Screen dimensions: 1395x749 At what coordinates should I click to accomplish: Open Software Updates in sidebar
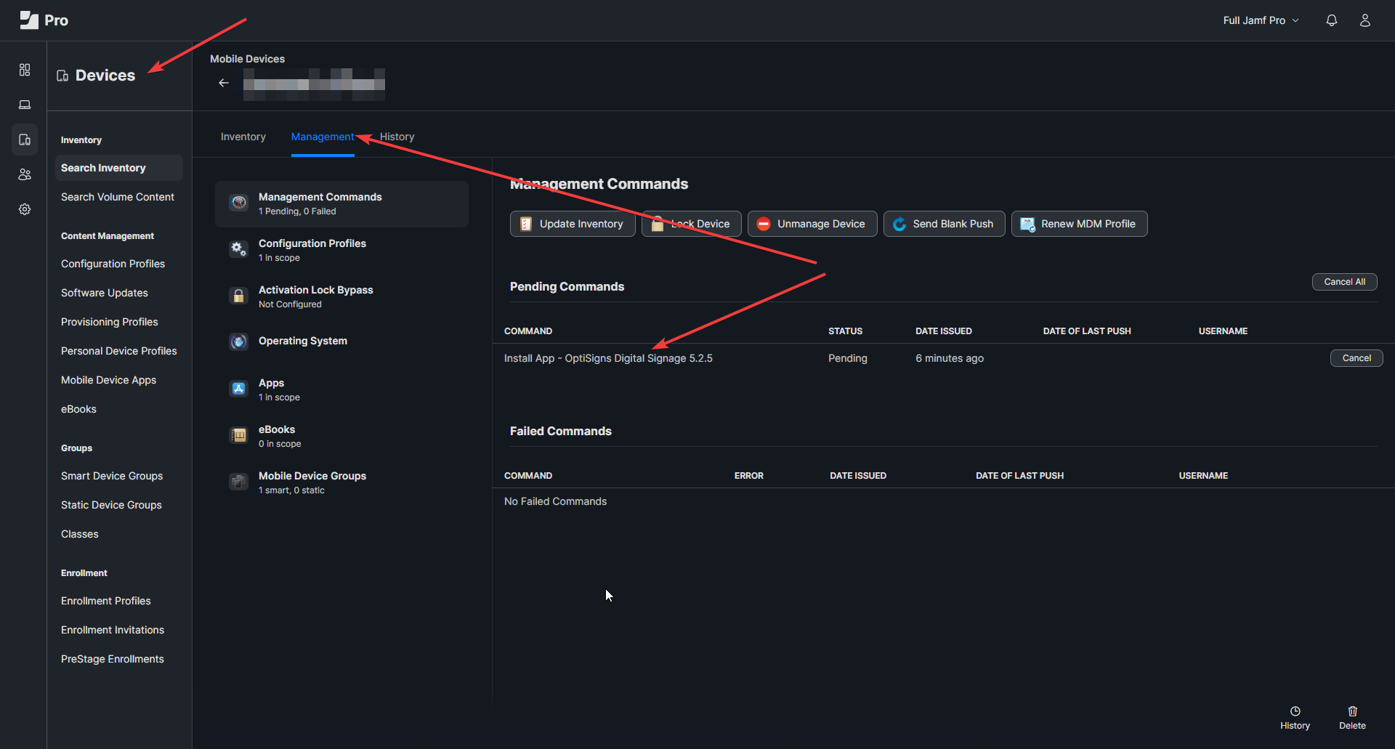click(105, 293)
